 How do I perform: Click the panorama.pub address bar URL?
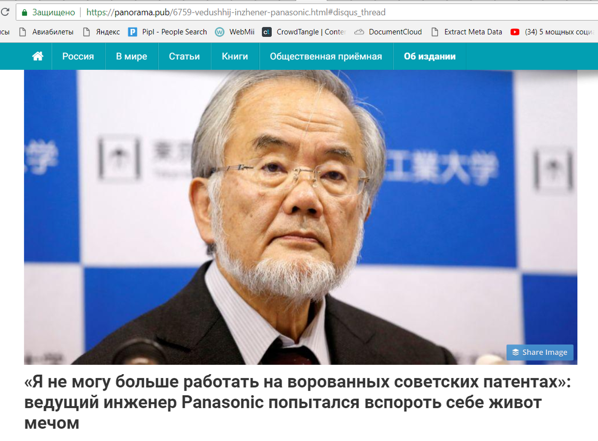(x=236, y=12)
